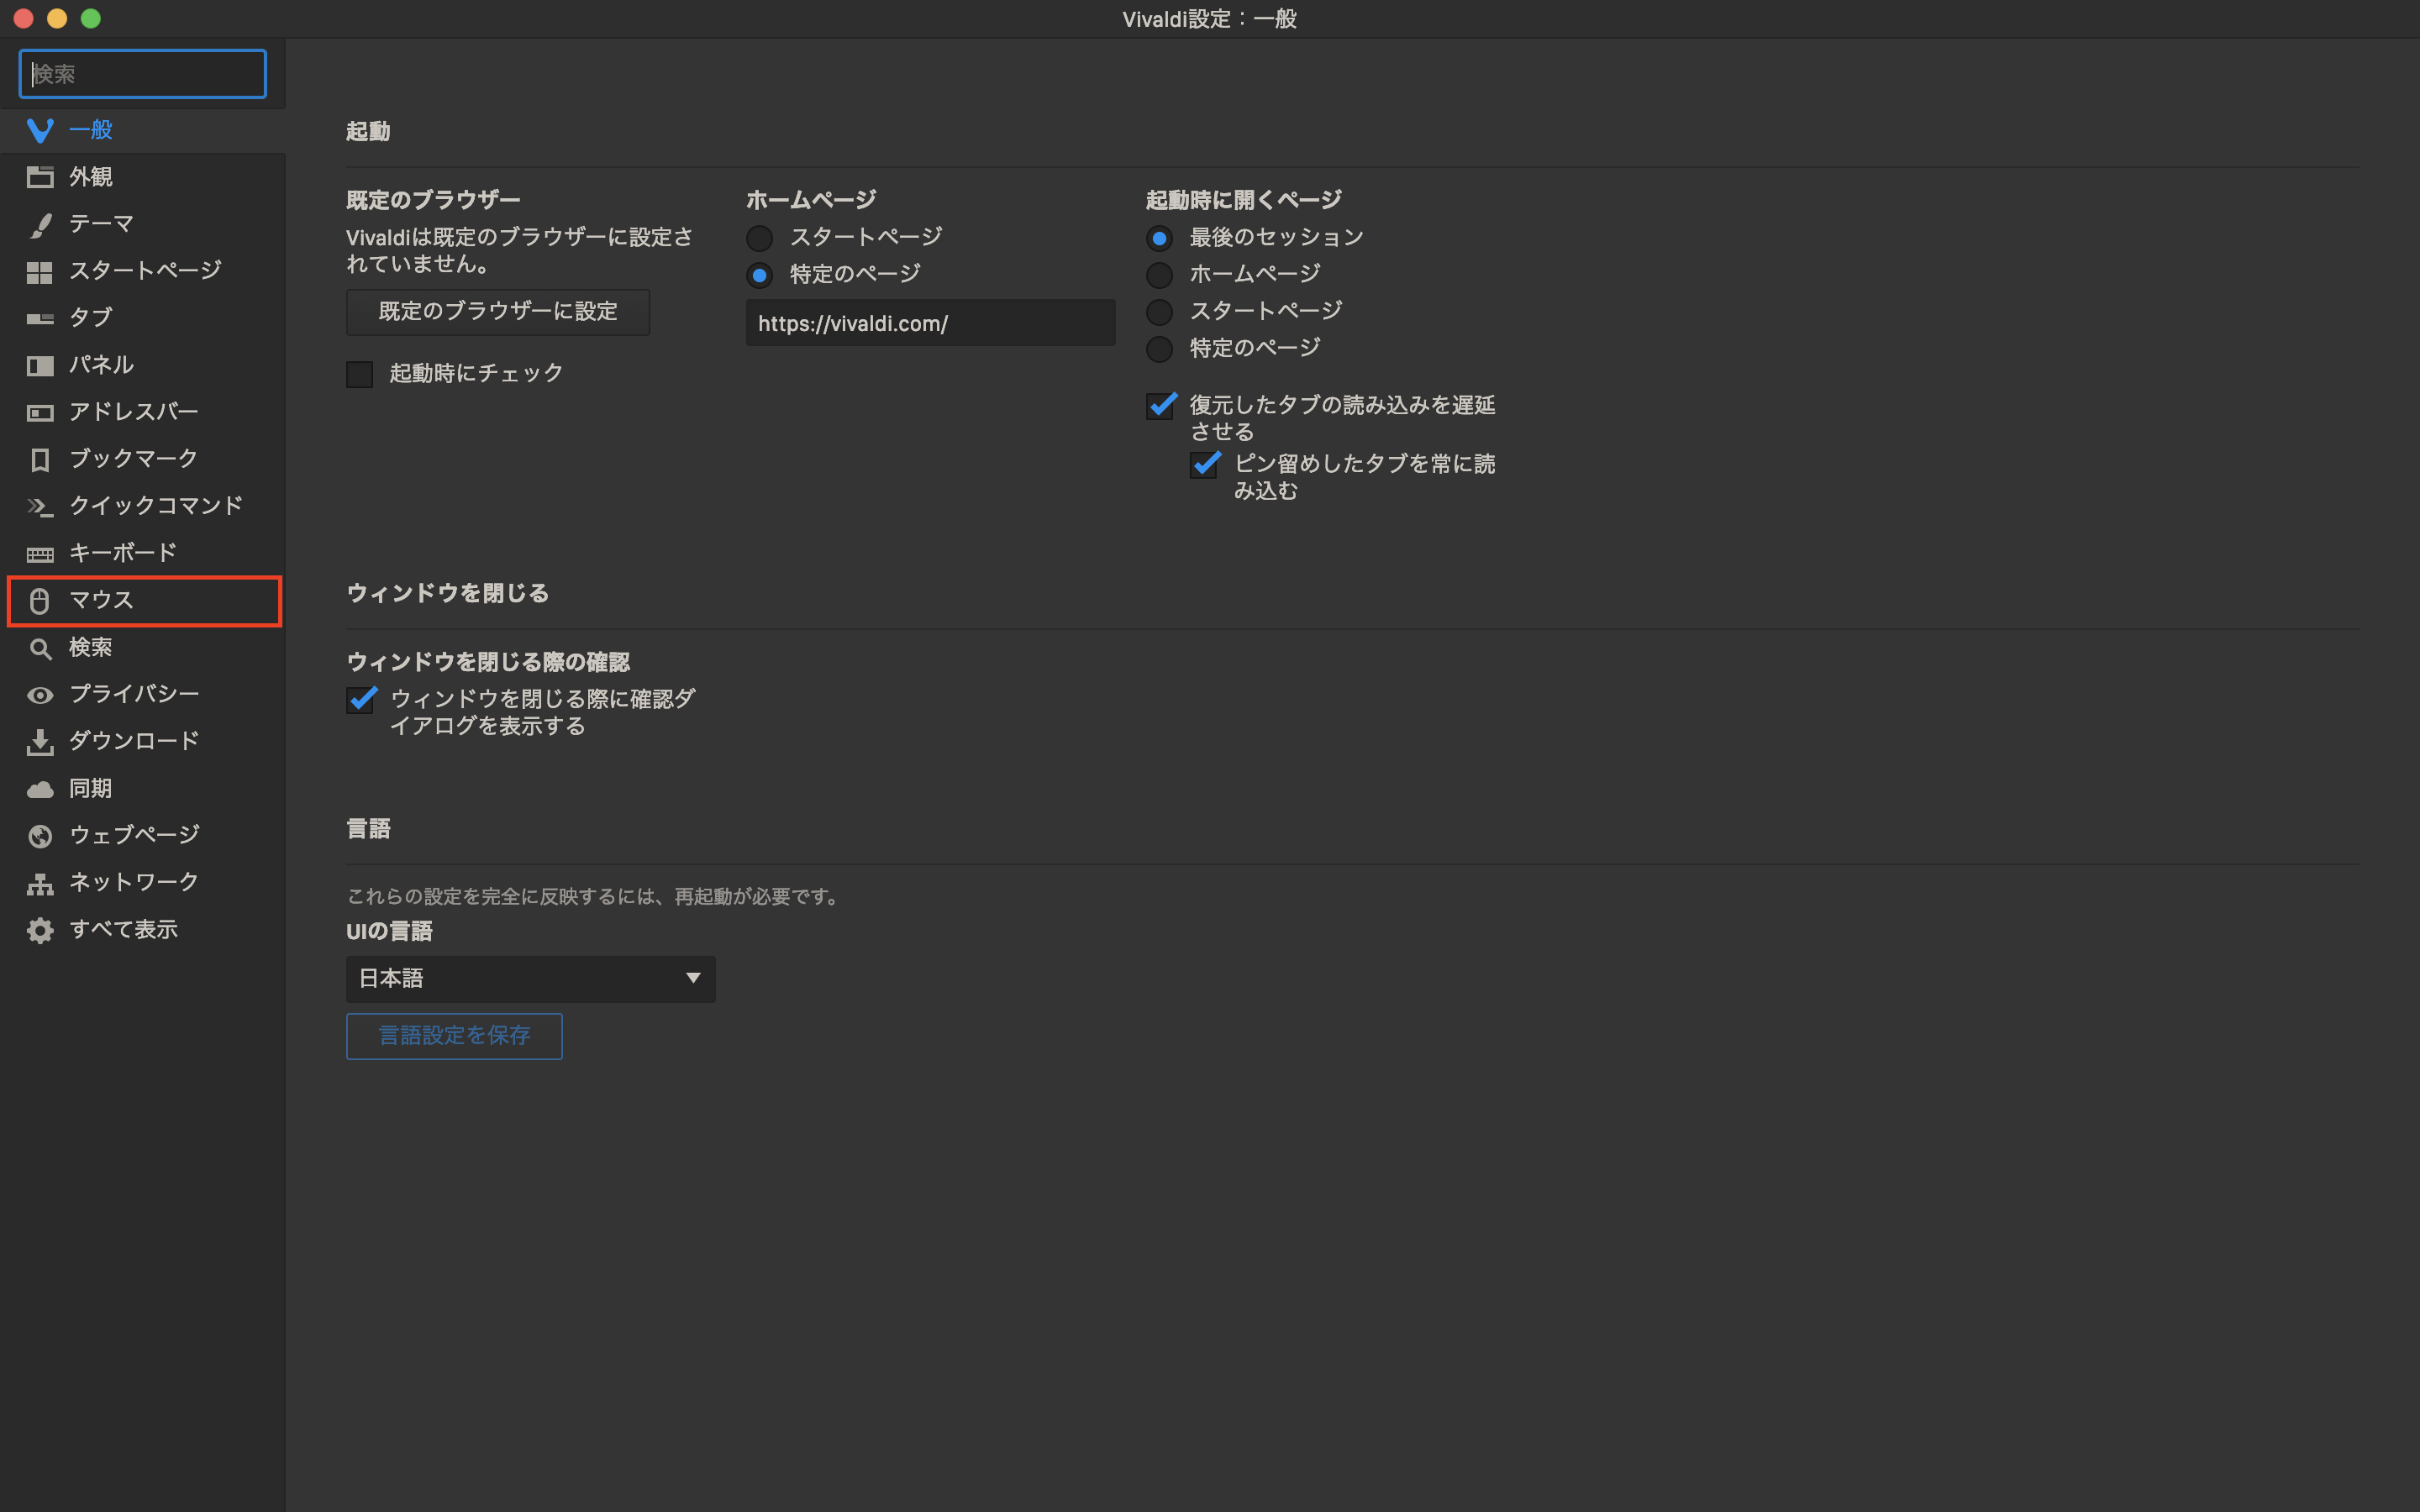Select スタートページ radio under 起動時に開くページ
The width and height of the screenshot is (2420, 1512).
pos(1159,312)
